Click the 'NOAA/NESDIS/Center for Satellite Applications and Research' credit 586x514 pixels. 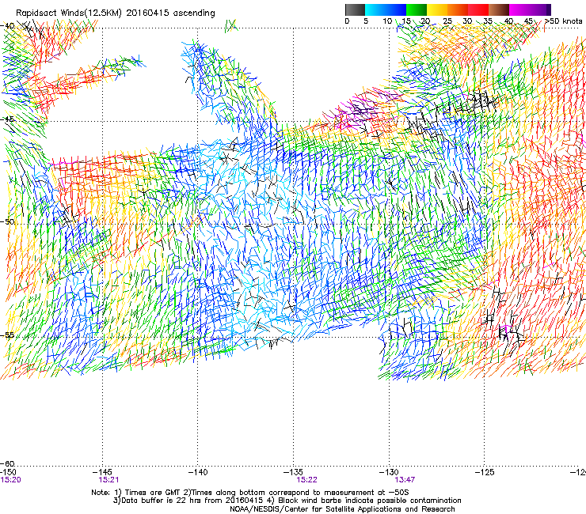[x=342, y=509]
